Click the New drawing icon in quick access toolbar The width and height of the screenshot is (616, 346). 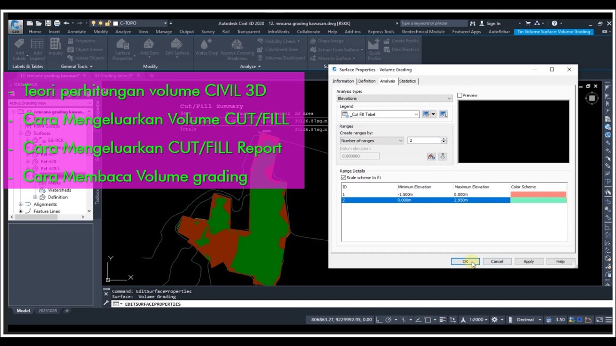(30, 23)
